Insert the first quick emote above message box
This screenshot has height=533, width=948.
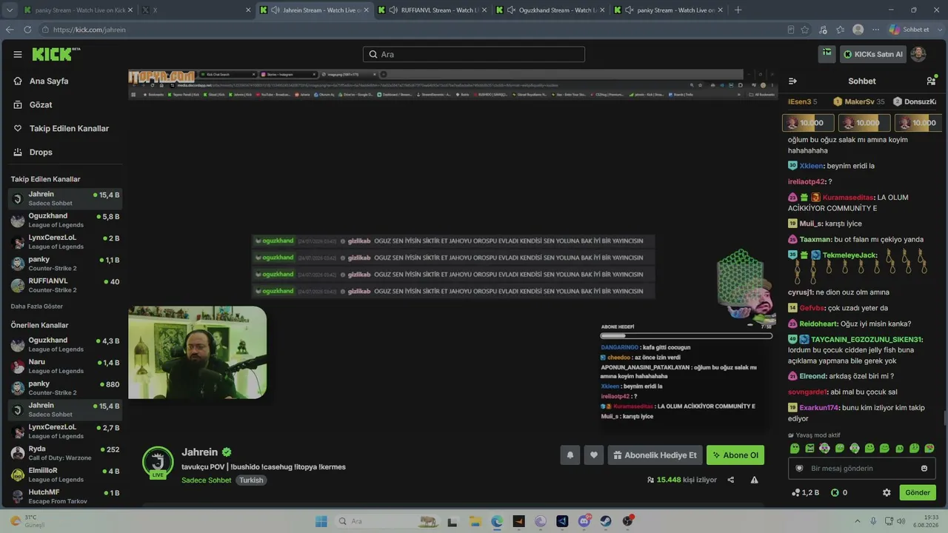(x=795, y=449)
